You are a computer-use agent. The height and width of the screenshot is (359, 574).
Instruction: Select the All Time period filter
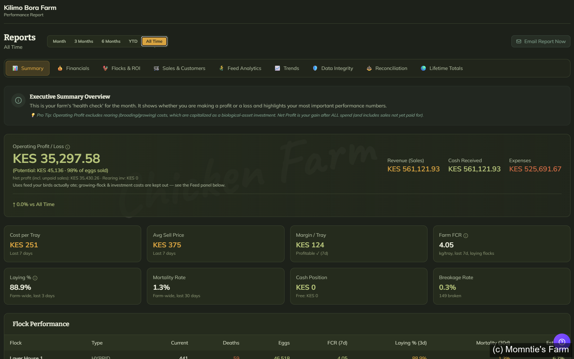click(154, 41)
